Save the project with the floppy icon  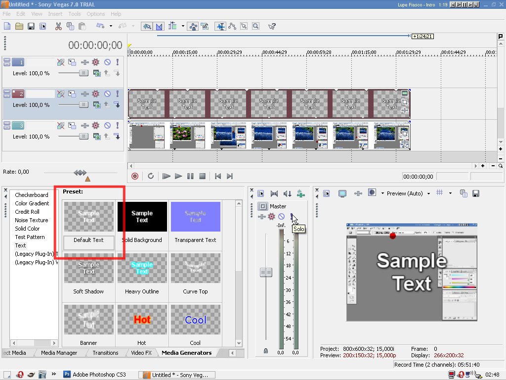[x=31, y=26]
